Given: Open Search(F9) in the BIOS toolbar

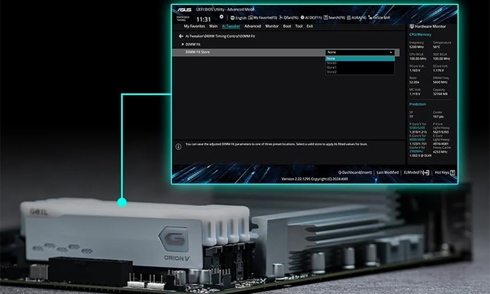Looking at the screenshot, I should [334, 18].
